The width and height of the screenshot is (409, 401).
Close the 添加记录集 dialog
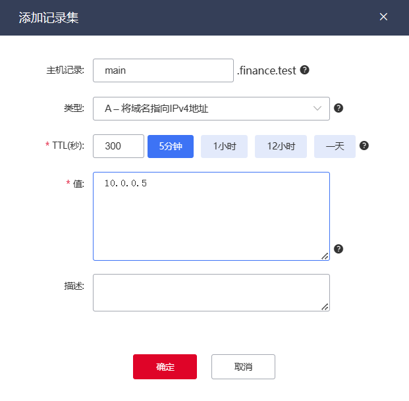click(x=383, y=17)
